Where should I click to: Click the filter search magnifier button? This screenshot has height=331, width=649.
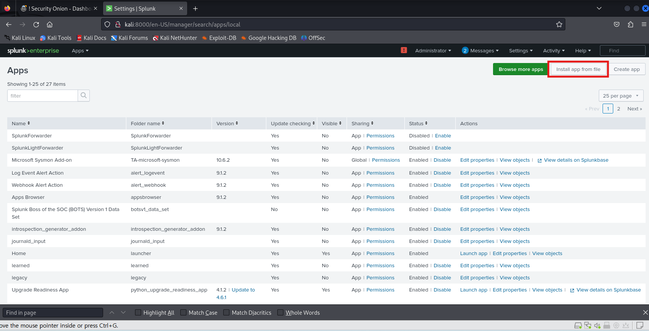point(84,96)
